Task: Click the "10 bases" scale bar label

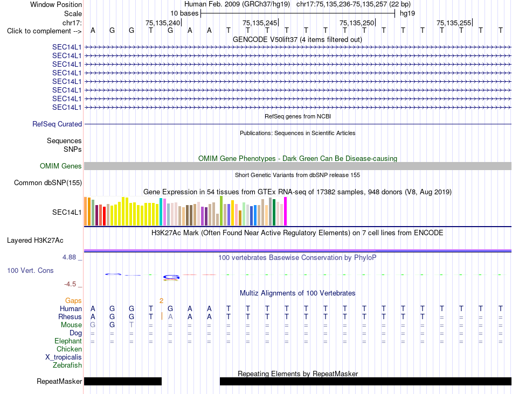Action: (184, 13)
